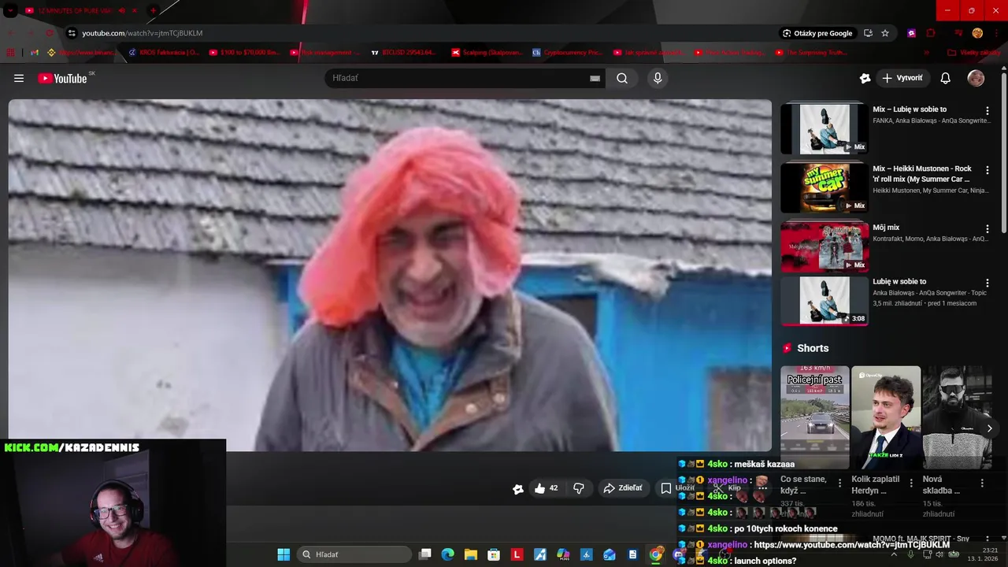Open a new browser tab
1008x567 pixels.
(154, 11)
